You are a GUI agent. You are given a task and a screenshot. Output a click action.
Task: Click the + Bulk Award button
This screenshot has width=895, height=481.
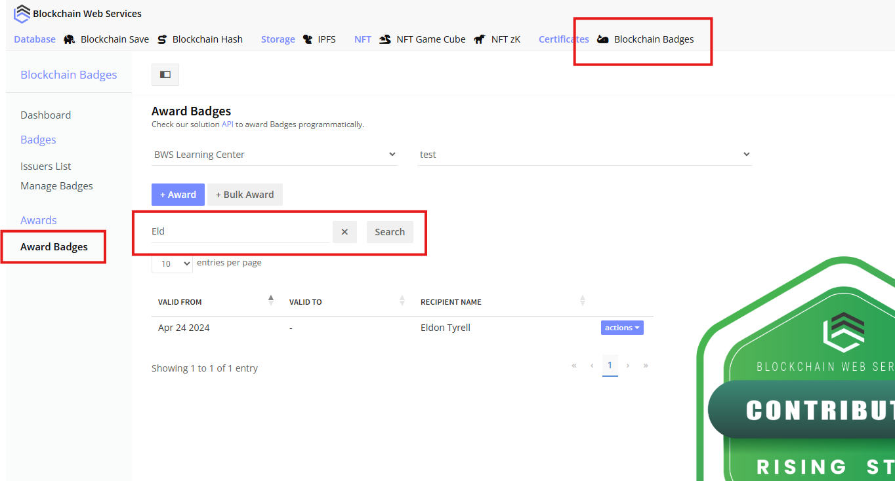[x=245, y=195]
